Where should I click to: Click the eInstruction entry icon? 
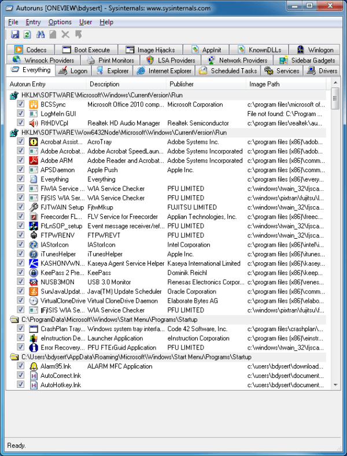(34, 338)
